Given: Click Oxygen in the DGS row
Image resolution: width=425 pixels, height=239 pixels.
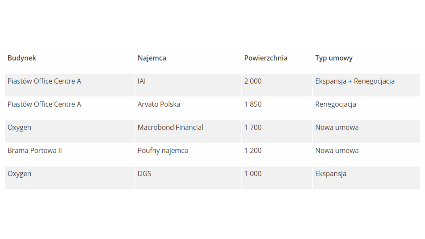Looking at the screenshot, I should [19, 174].
